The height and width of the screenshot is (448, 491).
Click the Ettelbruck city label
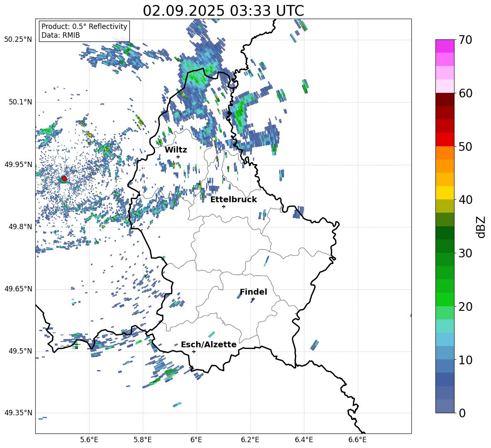233,200
